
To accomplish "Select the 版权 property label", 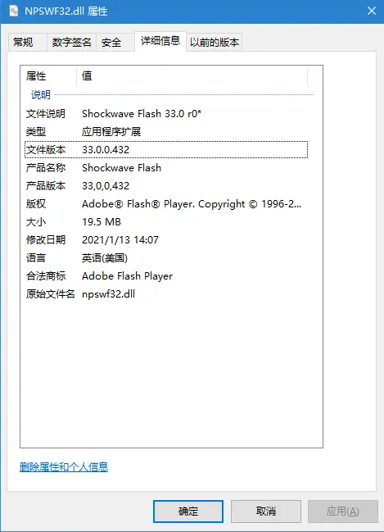I will [36, 204].
